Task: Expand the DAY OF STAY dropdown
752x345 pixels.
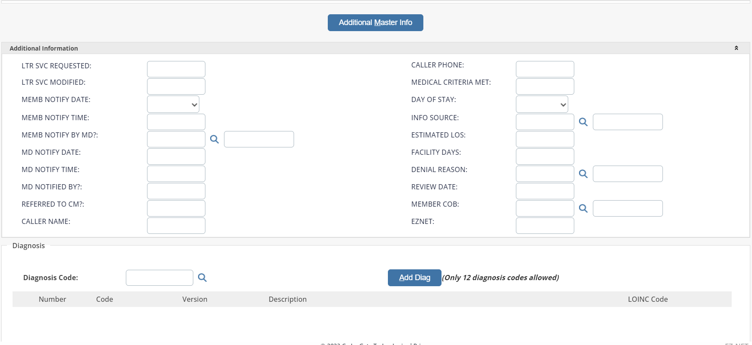Action: (x=542, y=104)
